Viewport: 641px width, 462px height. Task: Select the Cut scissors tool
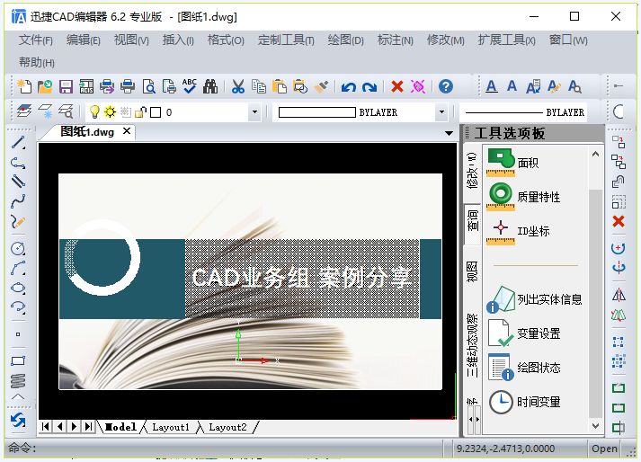237,86
